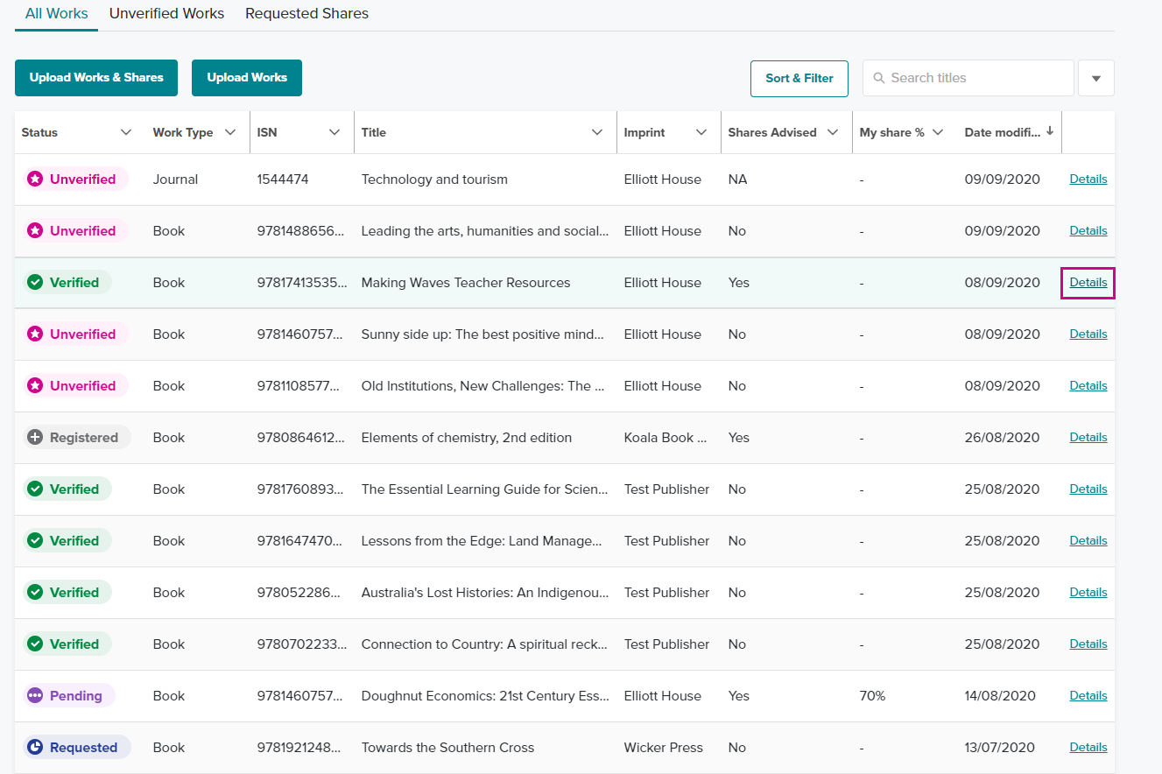Click Verified check icon on Connection to Country row
The height and width of the screenshot is (774, 1162).
35,644
